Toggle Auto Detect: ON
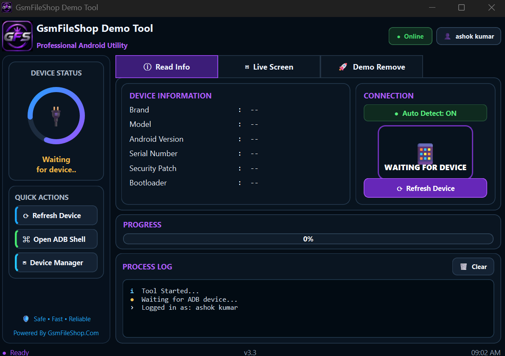Viewport: 505px width, 356px height. click(425, 113)
